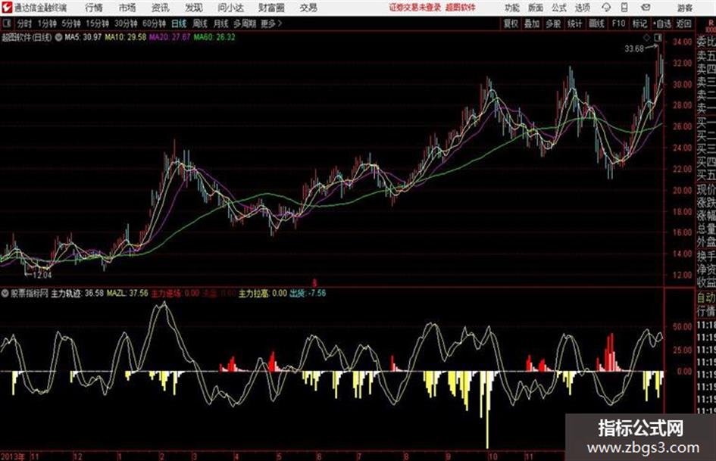Open the 资讯 menu
Screen dimensions: 716x461
pyautogui.click(x=160, y=8)
